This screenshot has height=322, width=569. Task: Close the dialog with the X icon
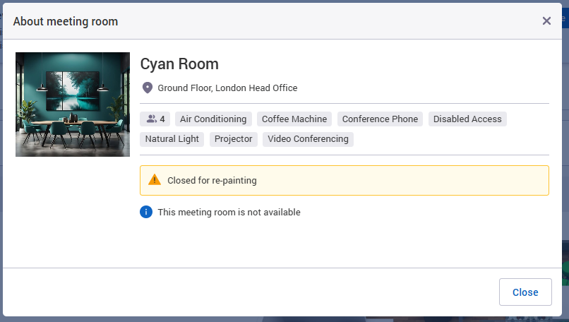546,21
